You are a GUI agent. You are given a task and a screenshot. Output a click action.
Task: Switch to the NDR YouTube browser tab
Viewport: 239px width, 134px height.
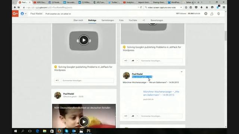point(40,2)
